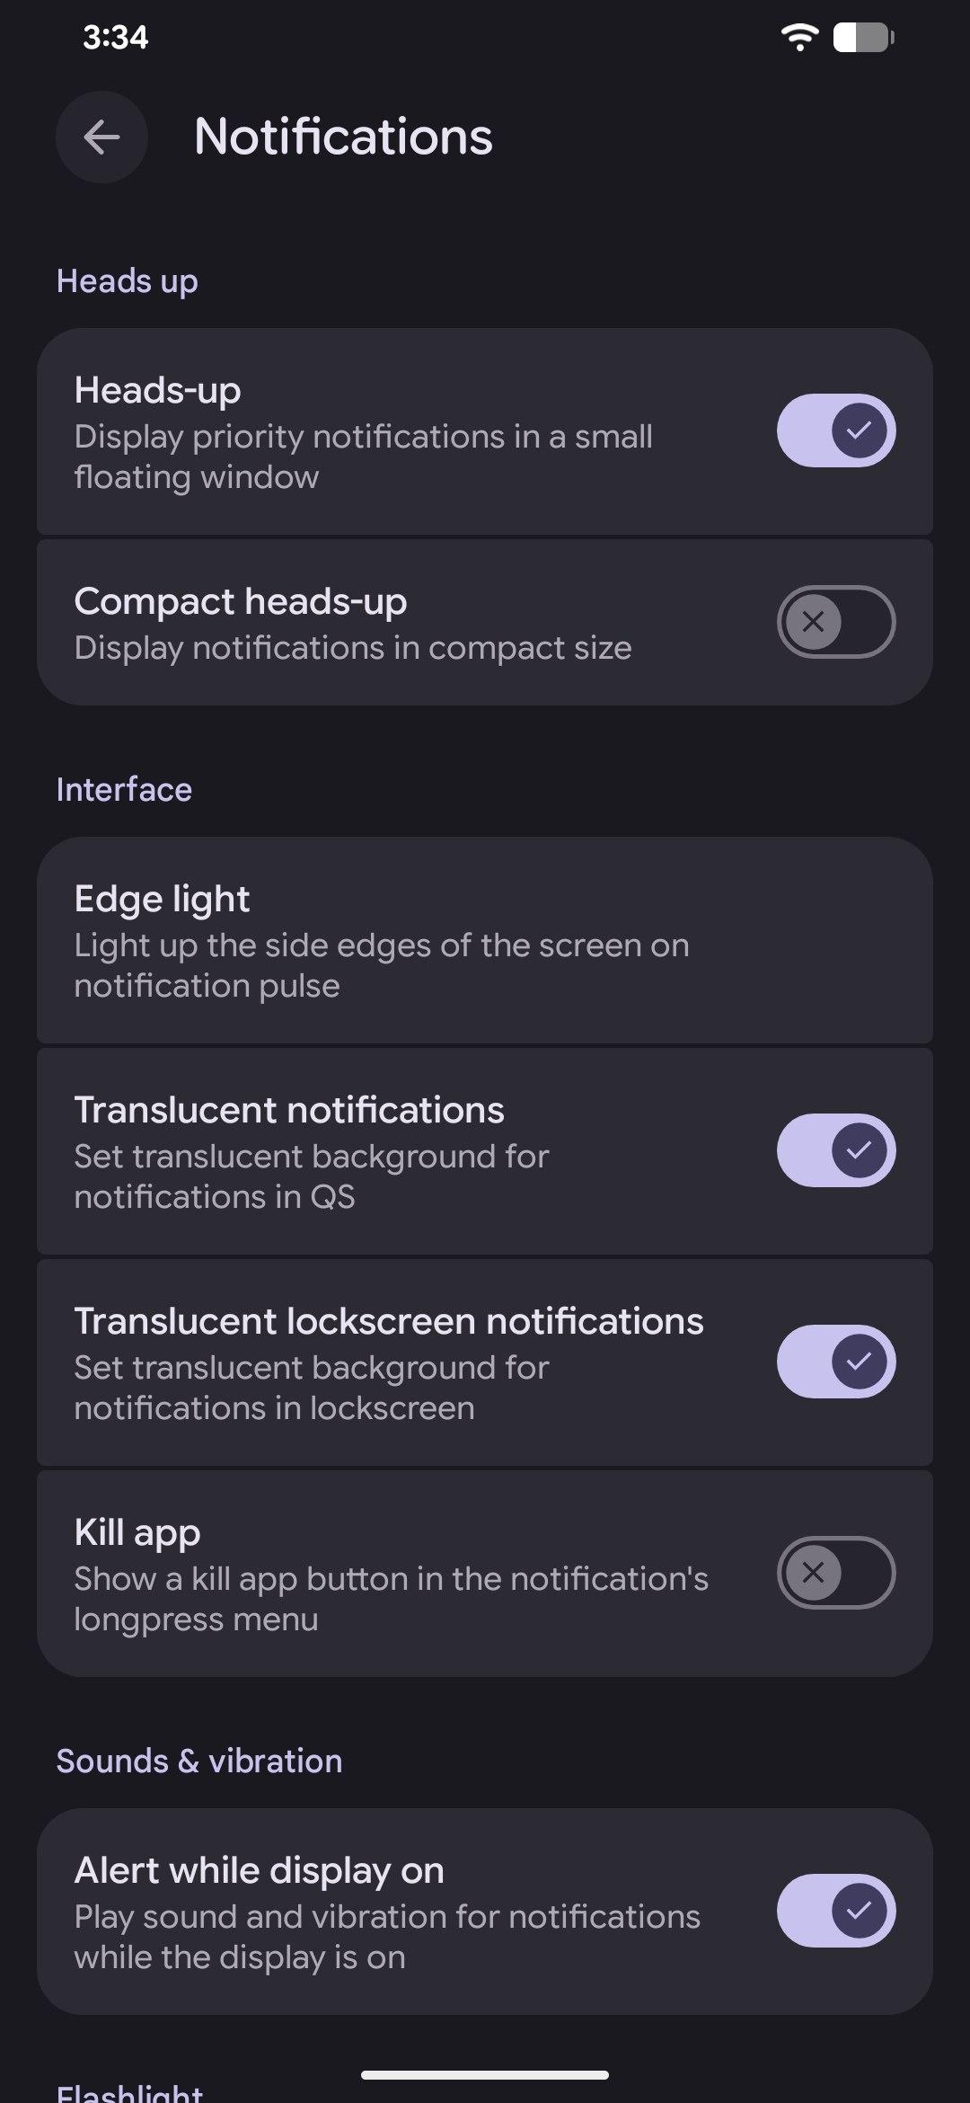Tap the Notifications page title

[343, 137]
